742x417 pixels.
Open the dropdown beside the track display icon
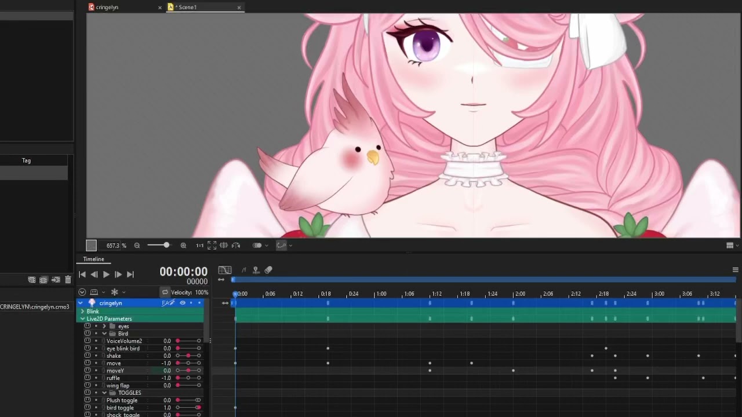[103, 292]
